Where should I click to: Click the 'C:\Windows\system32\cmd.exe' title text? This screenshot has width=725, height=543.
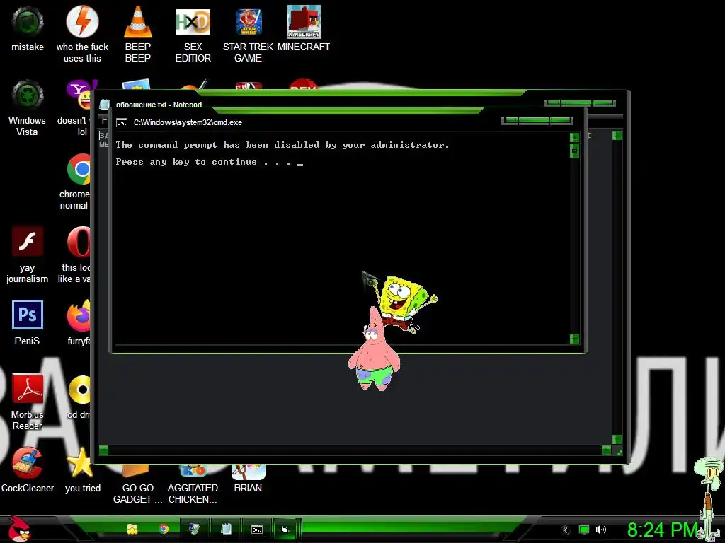click(x=188, y=122)
